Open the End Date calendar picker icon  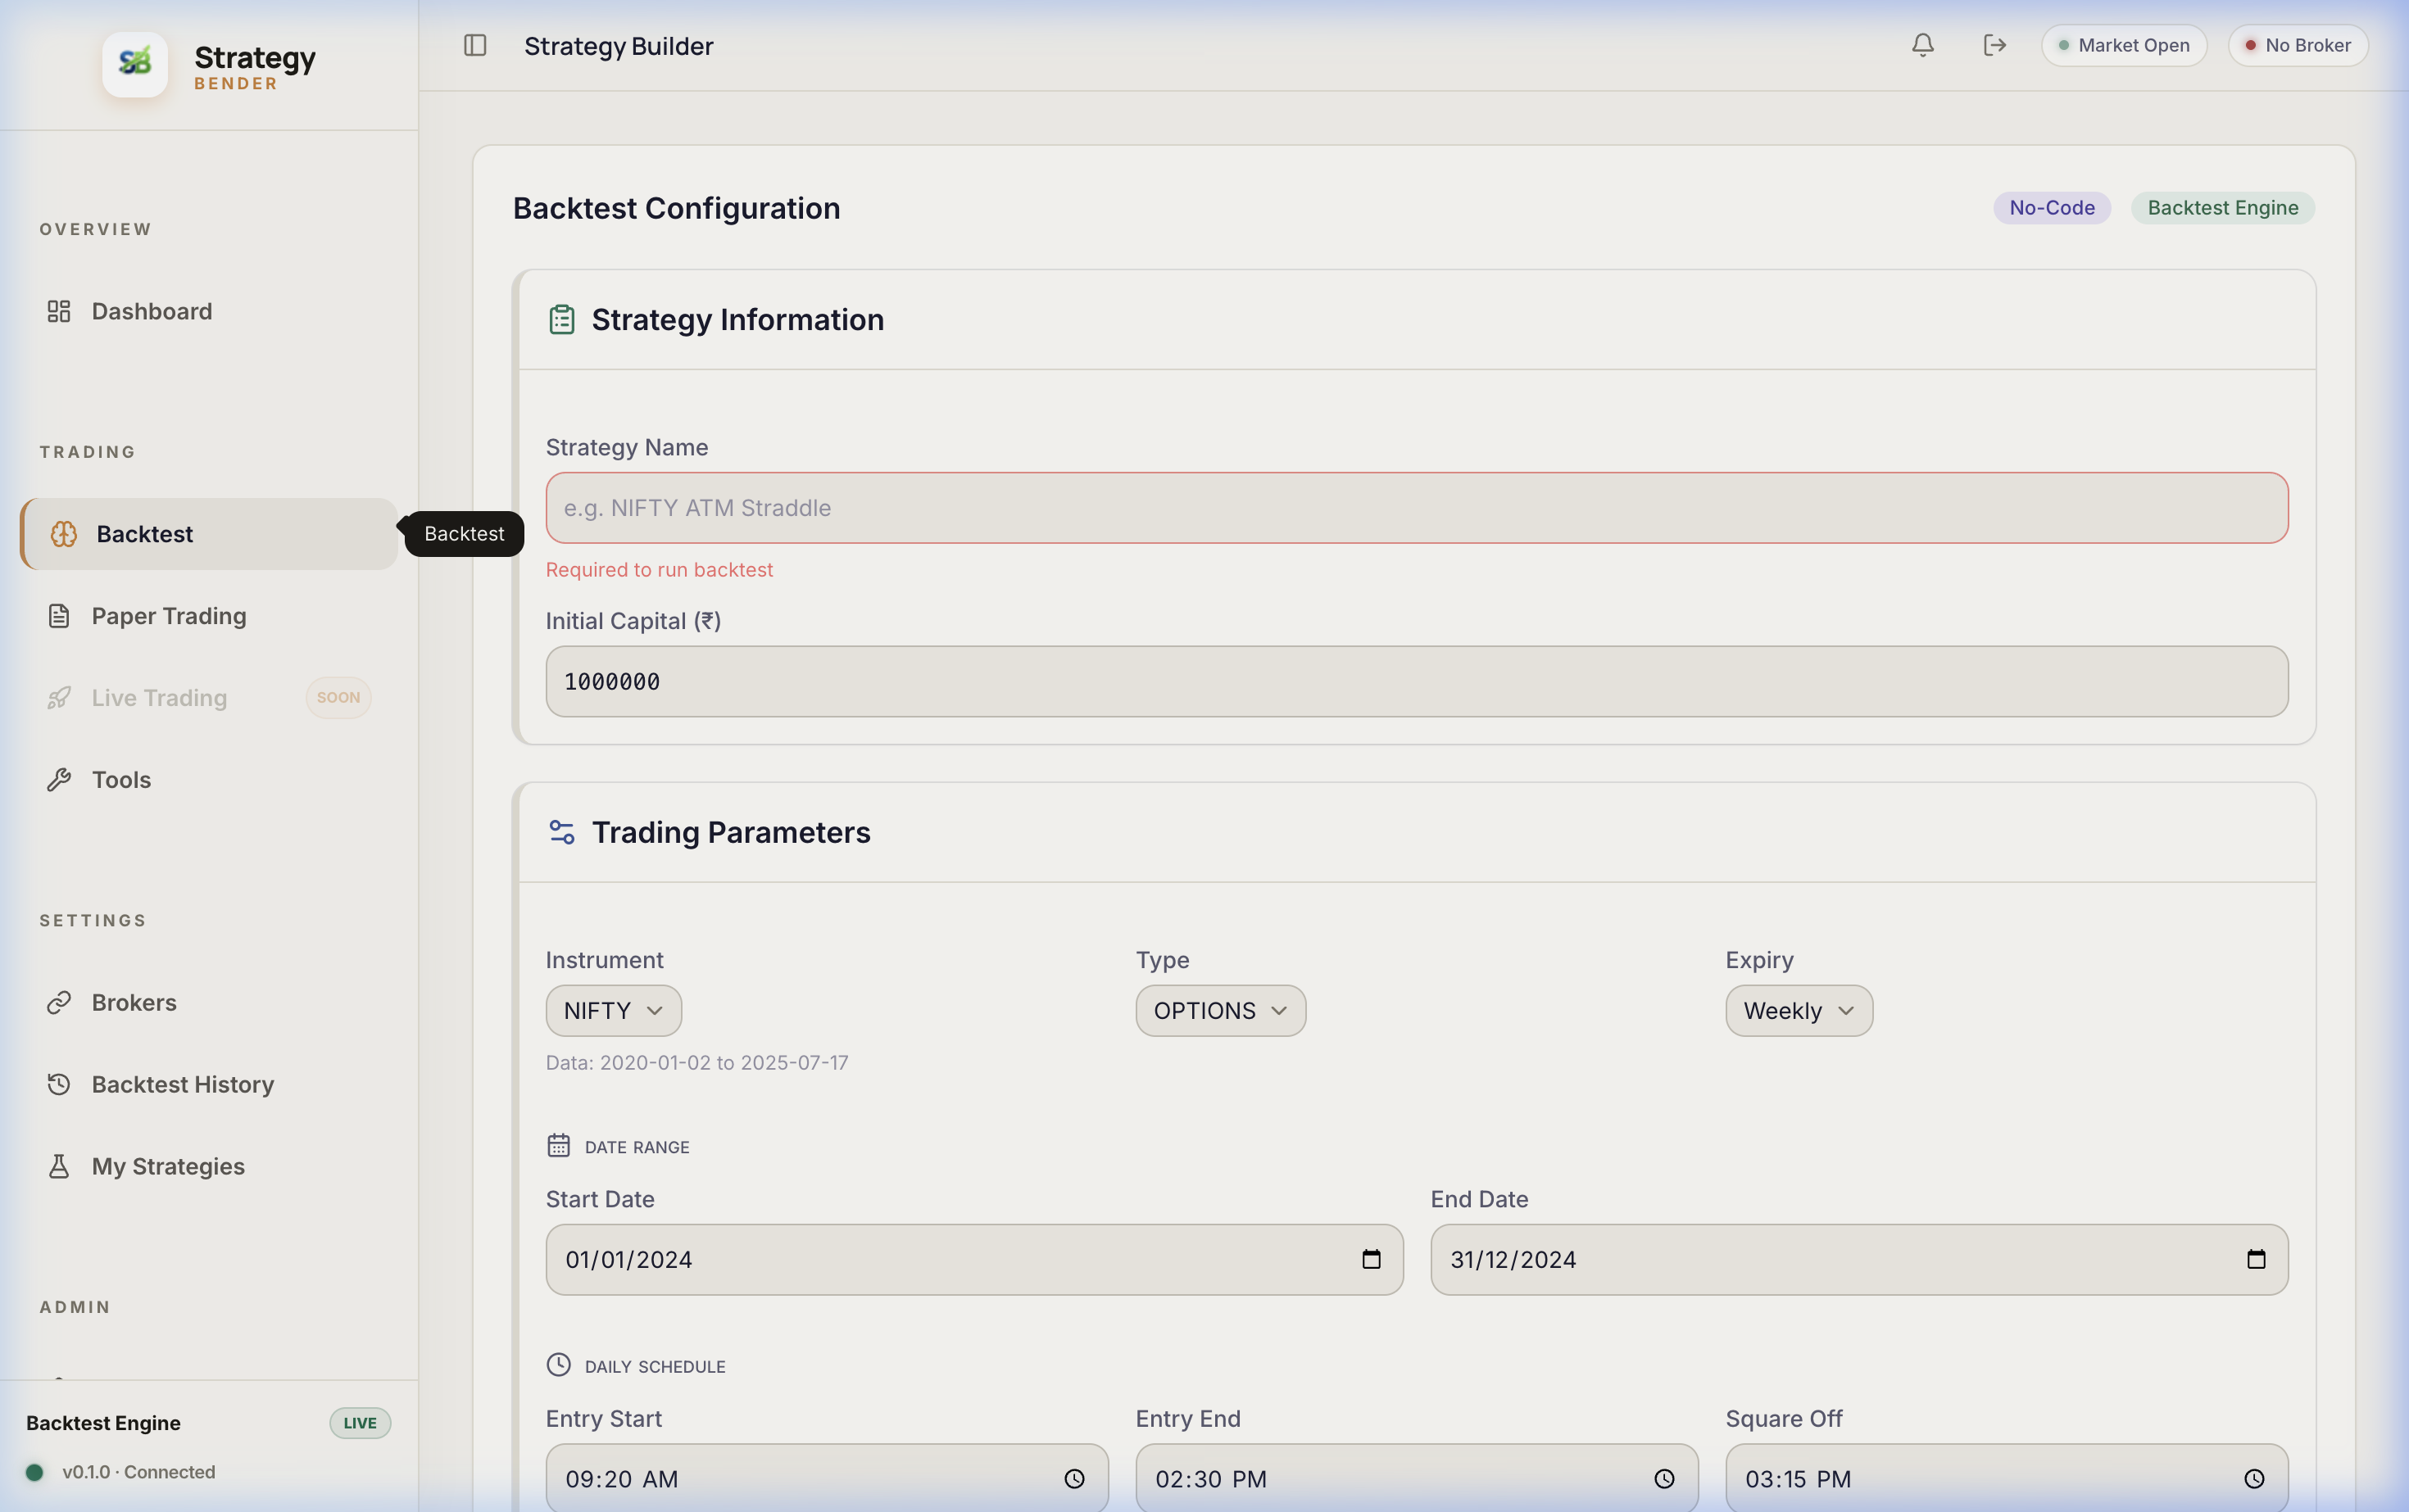(x=2255, y=1259)
